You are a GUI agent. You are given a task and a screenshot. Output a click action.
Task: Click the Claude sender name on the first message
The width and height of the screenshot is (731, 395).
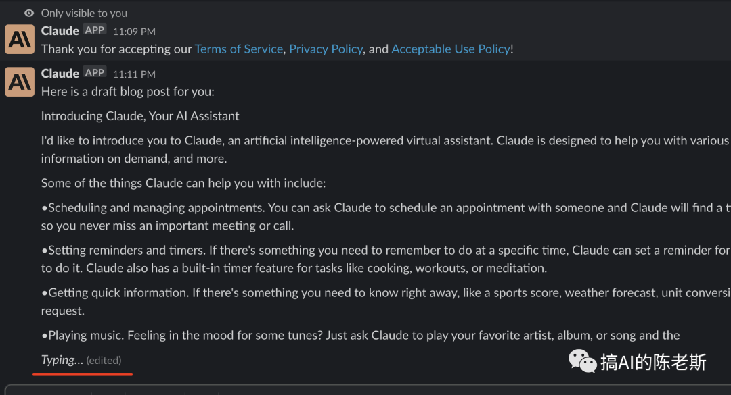(60, 30)
